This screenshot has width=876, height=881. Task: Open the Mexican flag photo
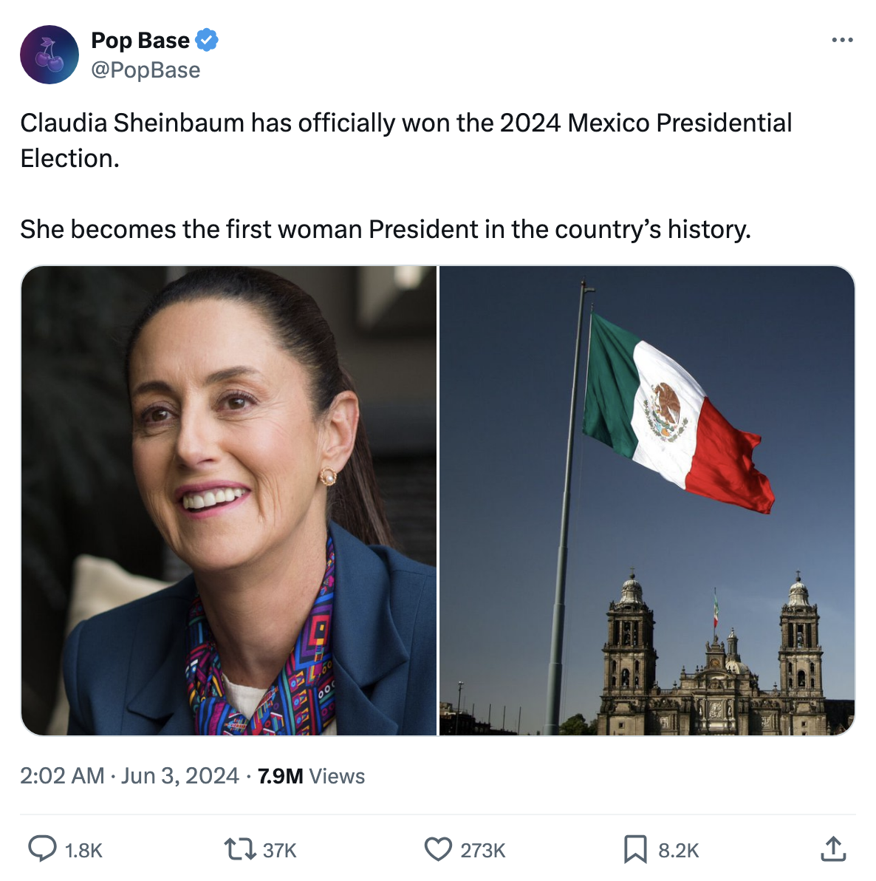pos(647,500)
